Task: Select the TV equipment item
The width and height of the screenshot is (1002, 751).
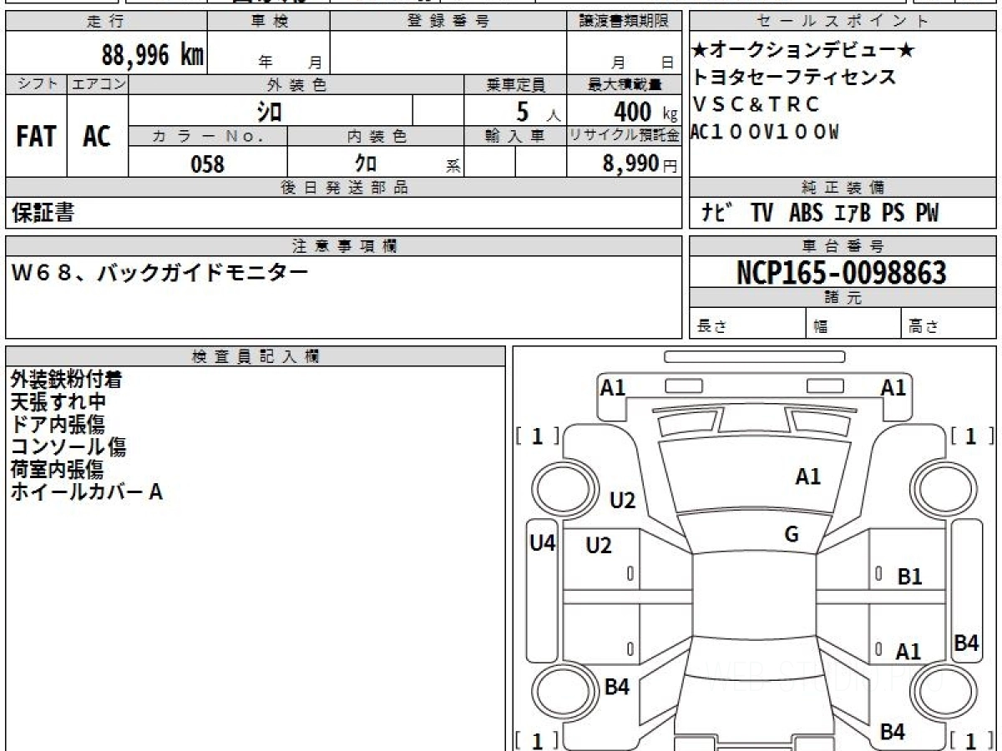Action: click(762, 214)
